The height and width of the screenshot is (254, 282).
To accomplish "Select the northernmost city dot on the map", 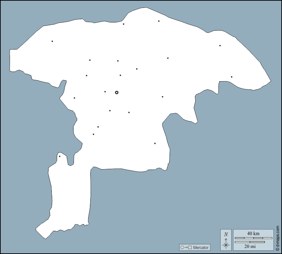I will tap(159, 21).
